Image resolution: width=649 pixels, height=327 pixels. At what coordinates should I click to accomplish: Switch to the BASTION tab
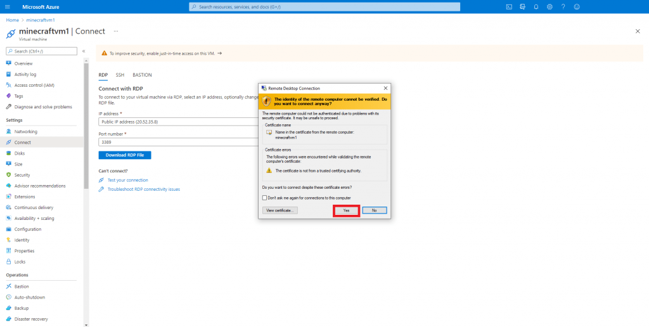point(142,75)
